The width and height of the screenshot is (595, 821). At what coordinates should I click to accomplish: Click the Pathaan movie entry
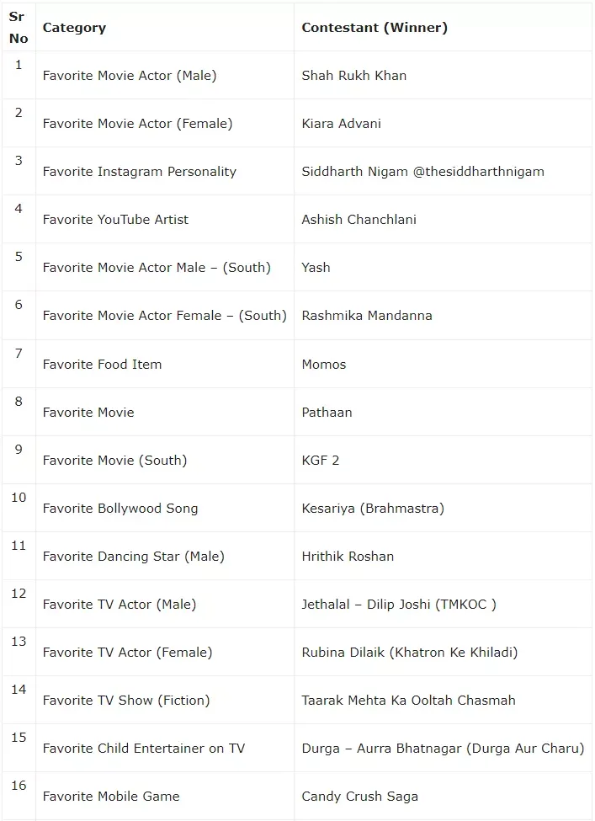click(x=327, y=413)
